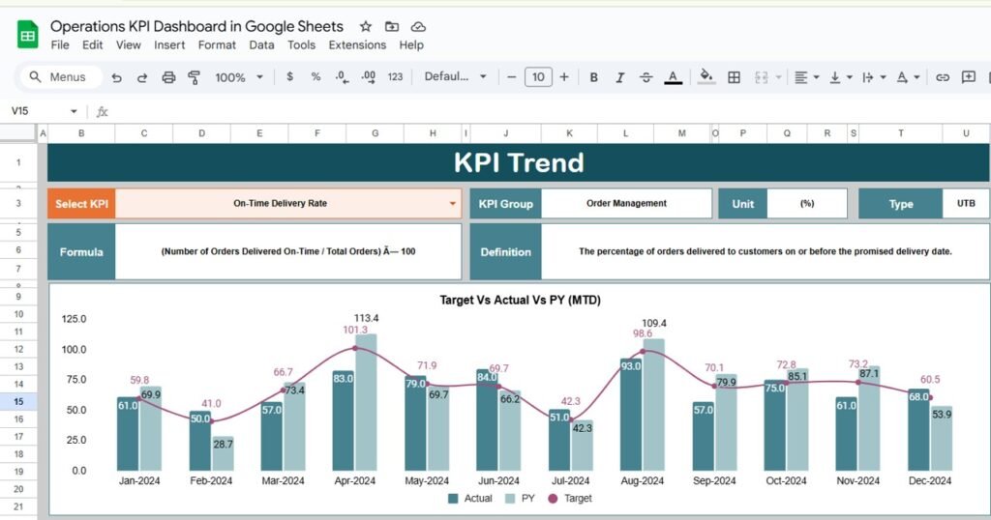Click the KPI Trend header banner
The width and height of the screenshot is (991, 520).
pos(519,162)
